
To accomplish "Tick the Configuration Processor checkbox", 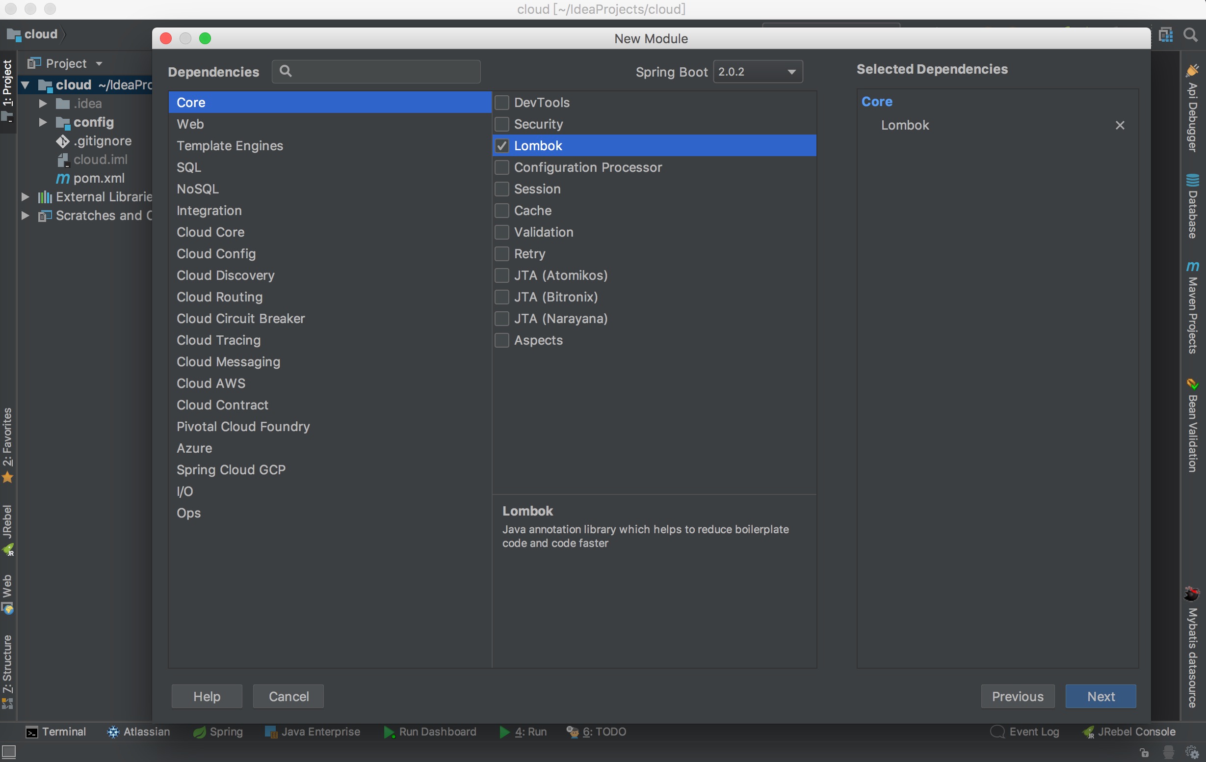I will [x=502, y=167].
